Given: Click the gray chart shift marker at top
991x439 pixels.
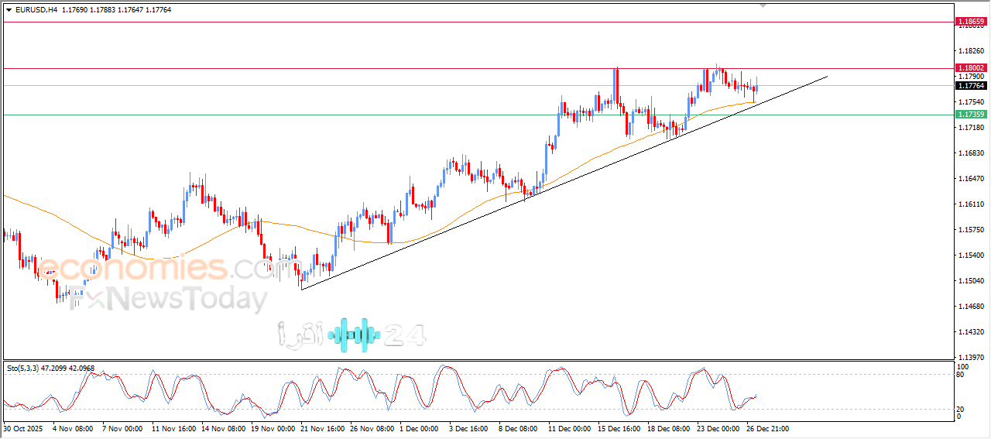Looking at the screenshot, I should 764,5.
